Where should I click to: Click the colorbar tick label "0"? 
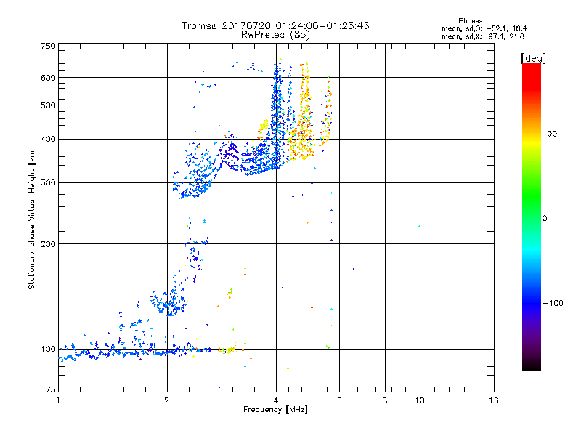[545, 219]
